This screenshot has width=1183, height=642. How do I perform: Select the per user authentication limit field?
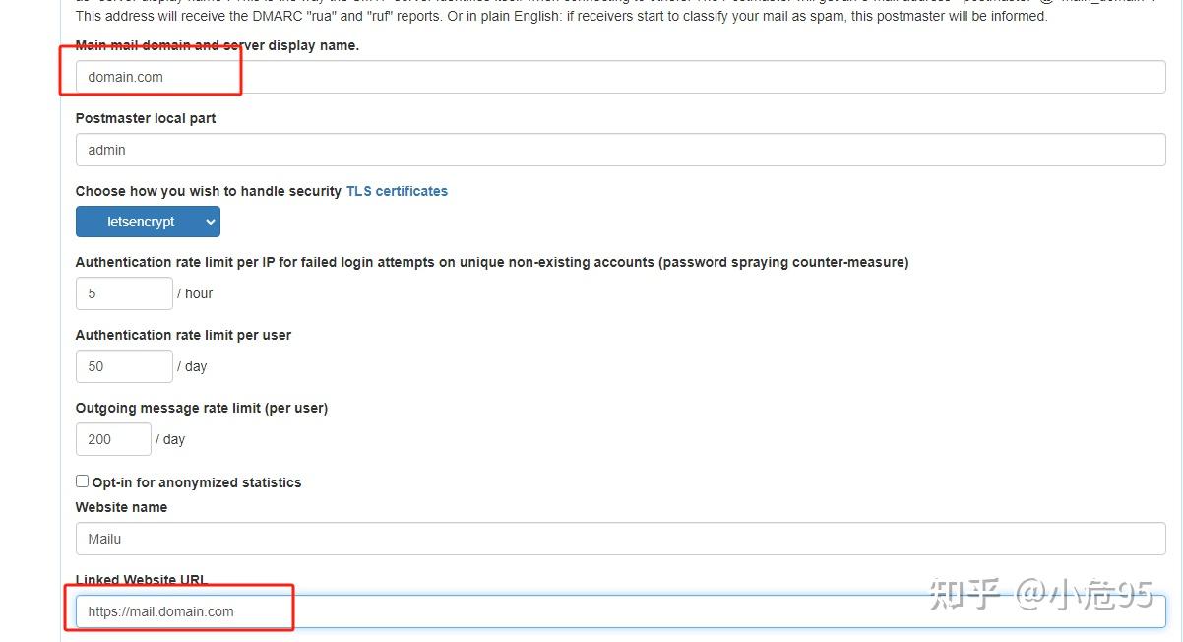[123, 366]
